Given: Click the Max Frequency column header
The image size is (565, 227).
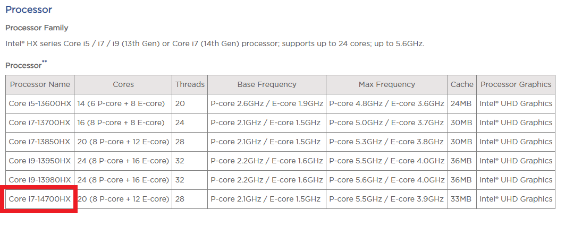Looking at the screenshot, I should [x=386, y=84].
